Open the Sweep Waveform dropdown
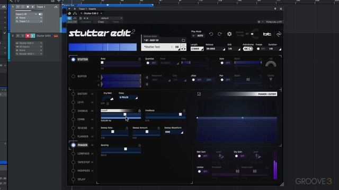Screen dimensions: 339x190 [x=174, y=132]
